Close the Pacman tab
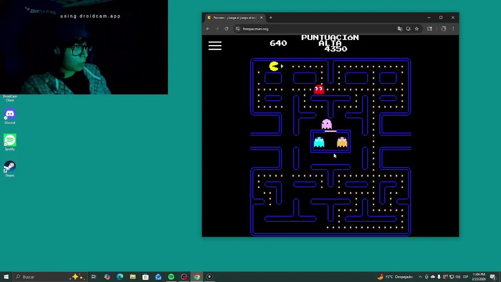 click(x=261, y=18)
